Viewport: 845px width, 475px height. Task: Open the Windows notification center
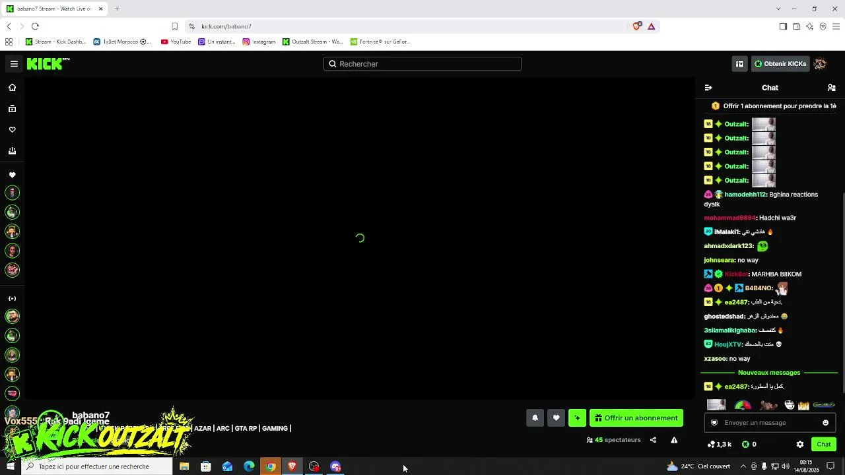(x=830, y=466)
